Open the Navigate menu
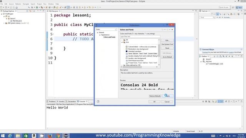 tap(26, 4)
